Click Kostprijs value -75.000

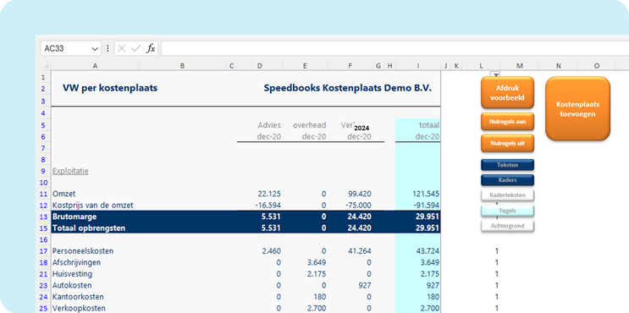(358, 206)
